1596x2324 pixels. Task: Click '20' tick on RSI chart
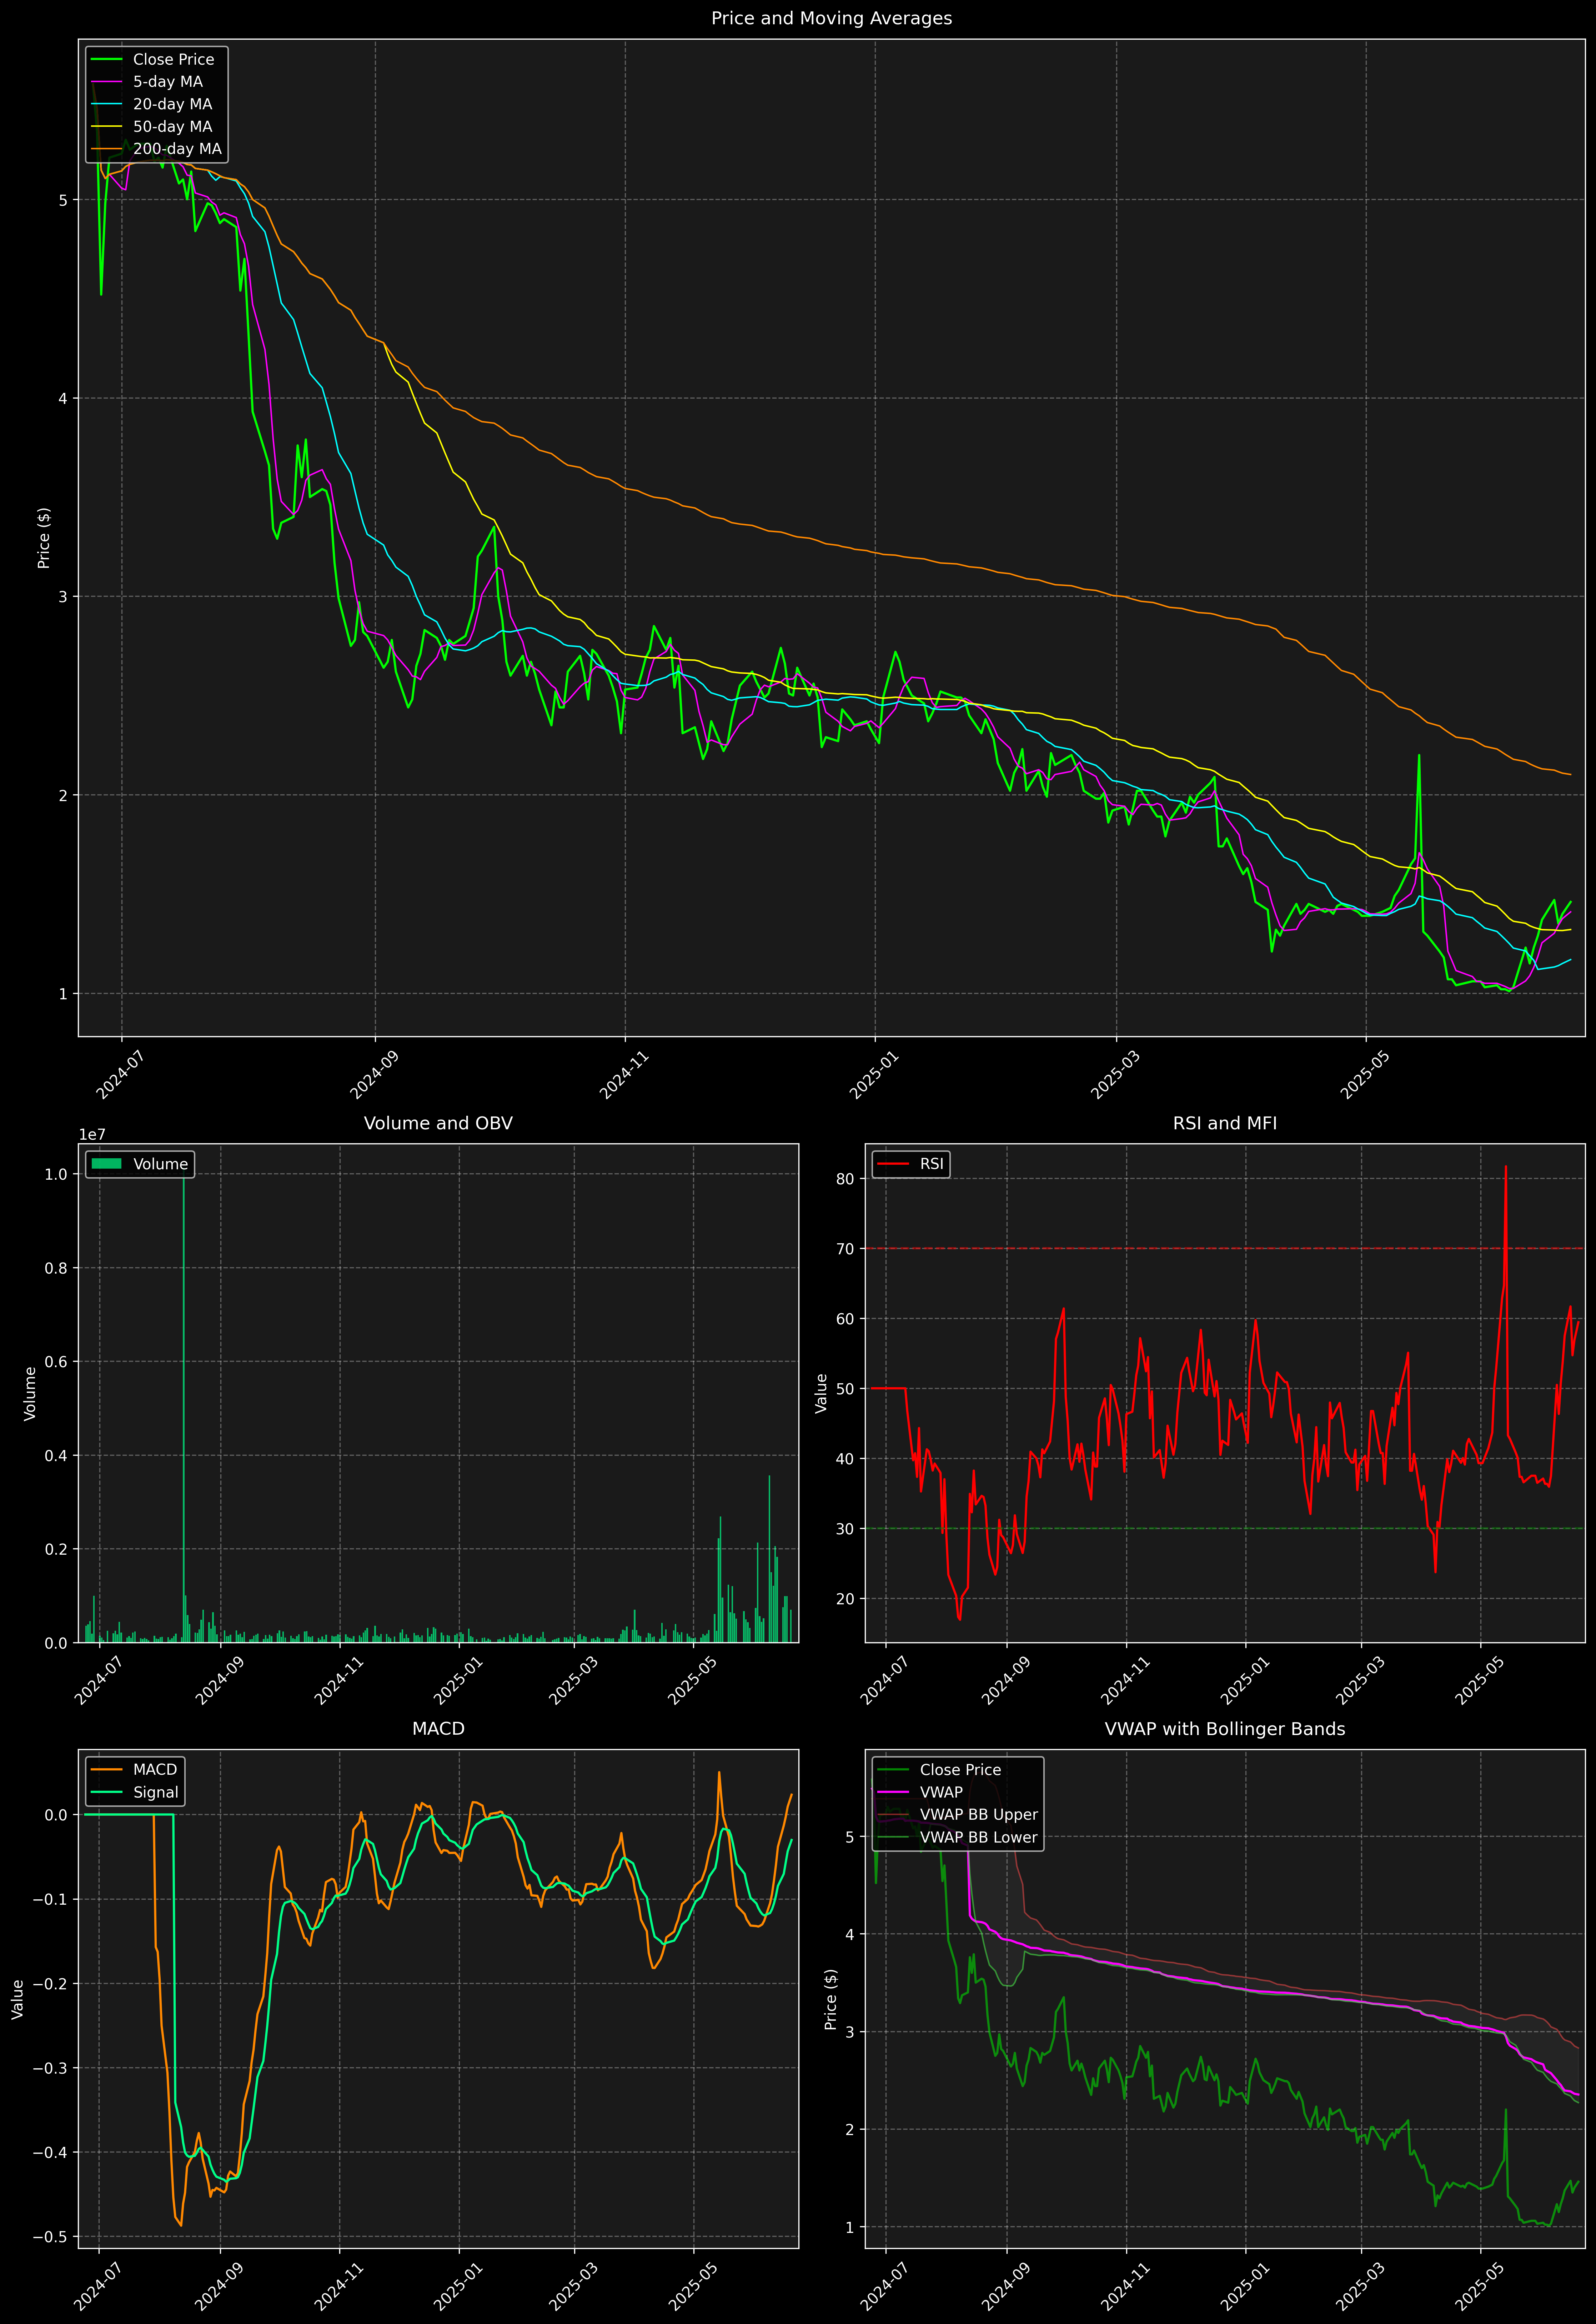[x=846, y=1599]
